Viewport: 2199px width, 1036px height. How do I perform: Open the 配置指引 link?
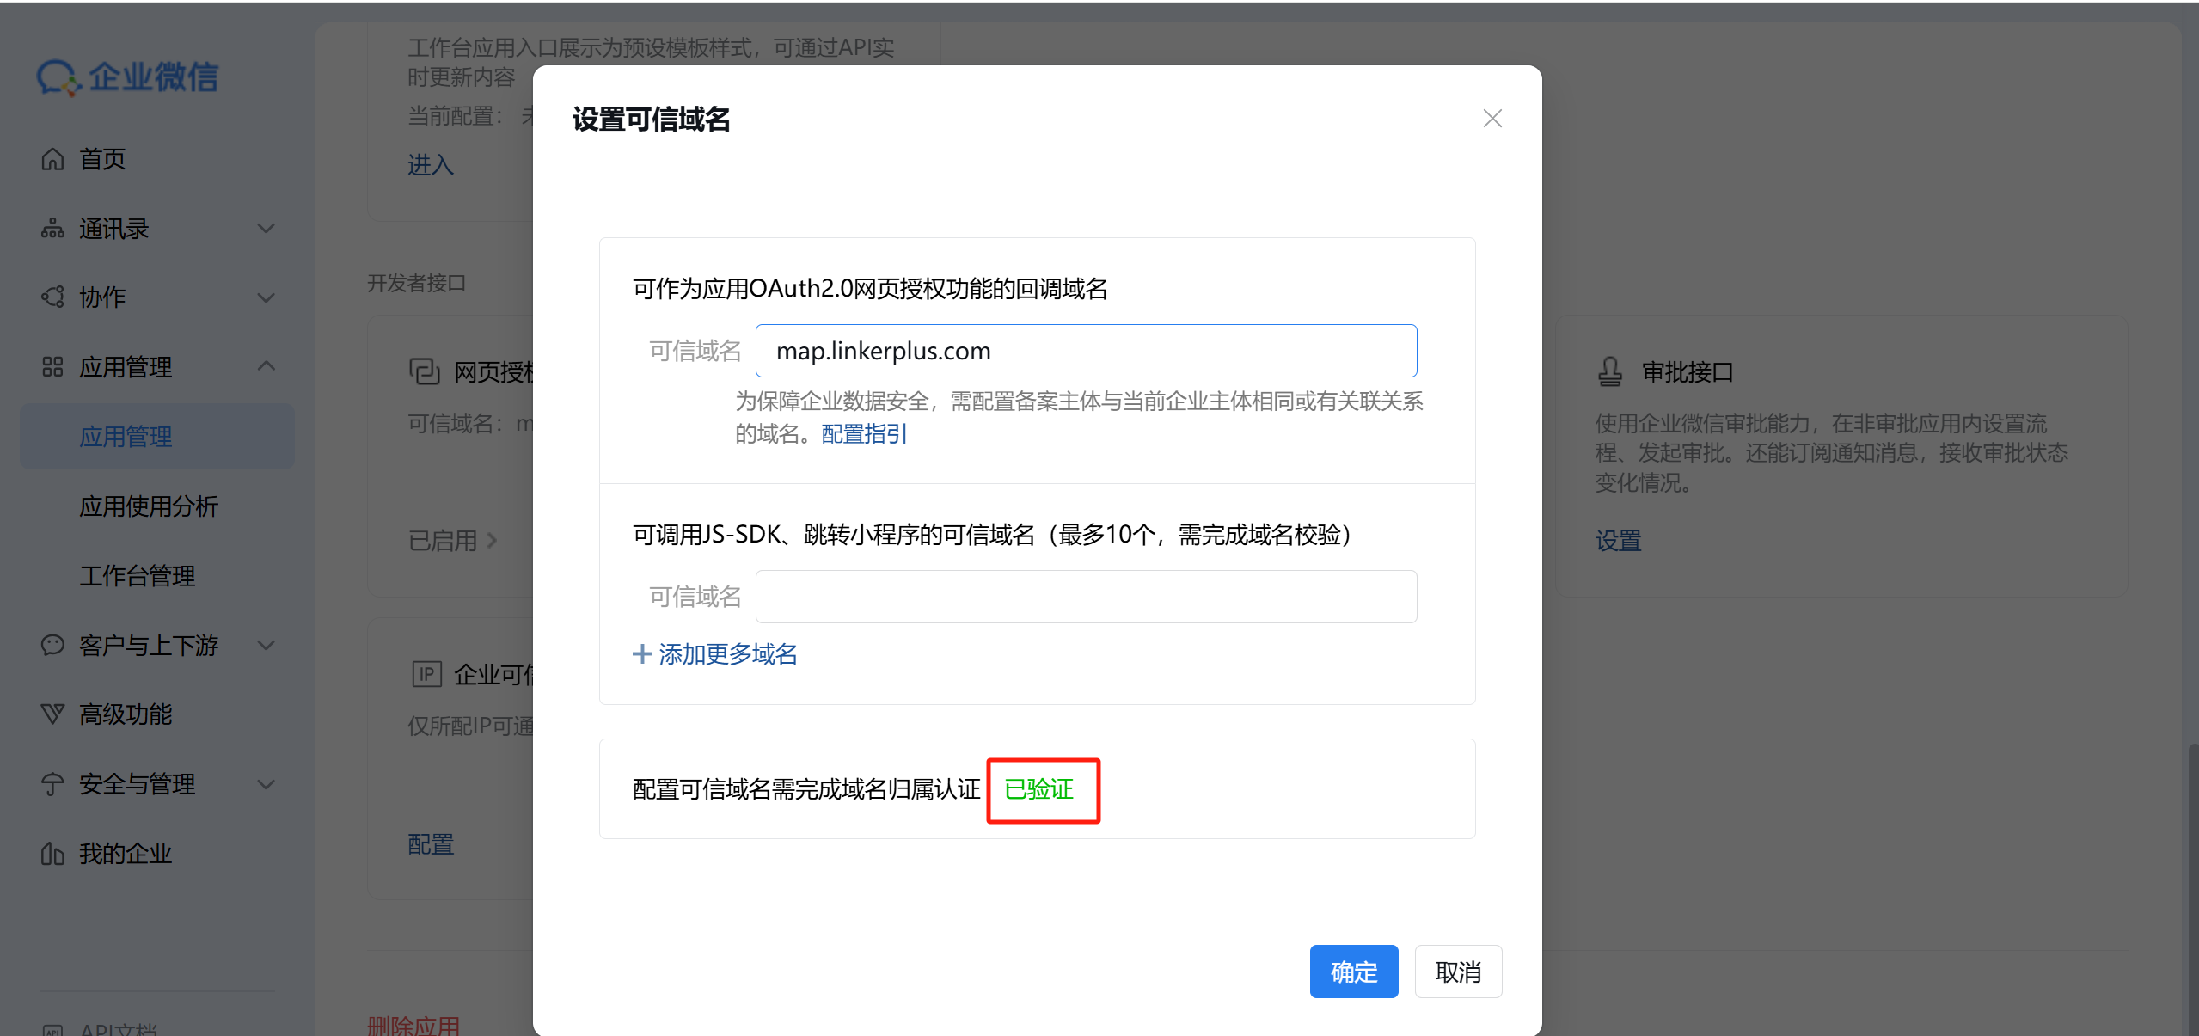click(864, 434)
